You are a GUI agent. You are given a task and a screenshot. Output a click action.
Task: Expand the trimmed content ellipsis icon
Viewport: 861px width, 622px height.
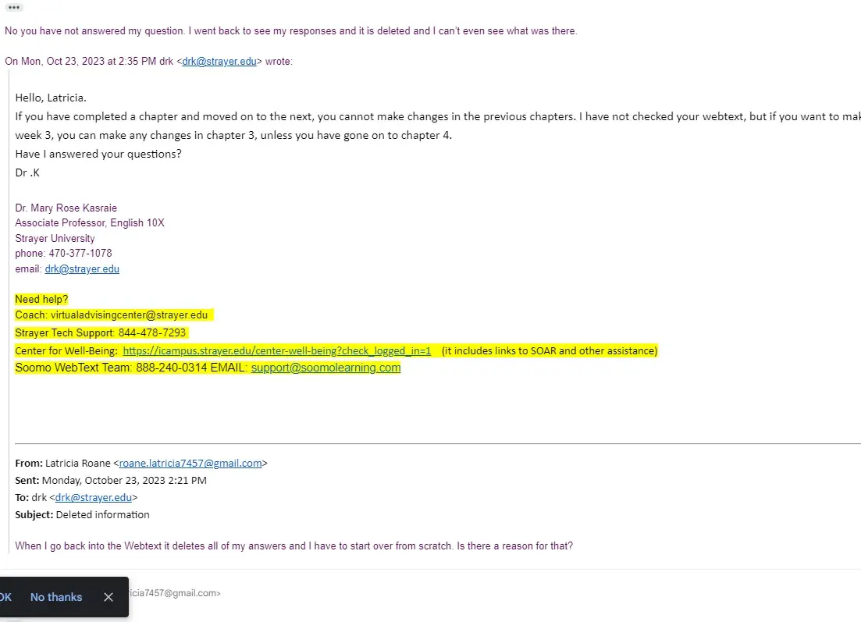(x=14, y=7)
